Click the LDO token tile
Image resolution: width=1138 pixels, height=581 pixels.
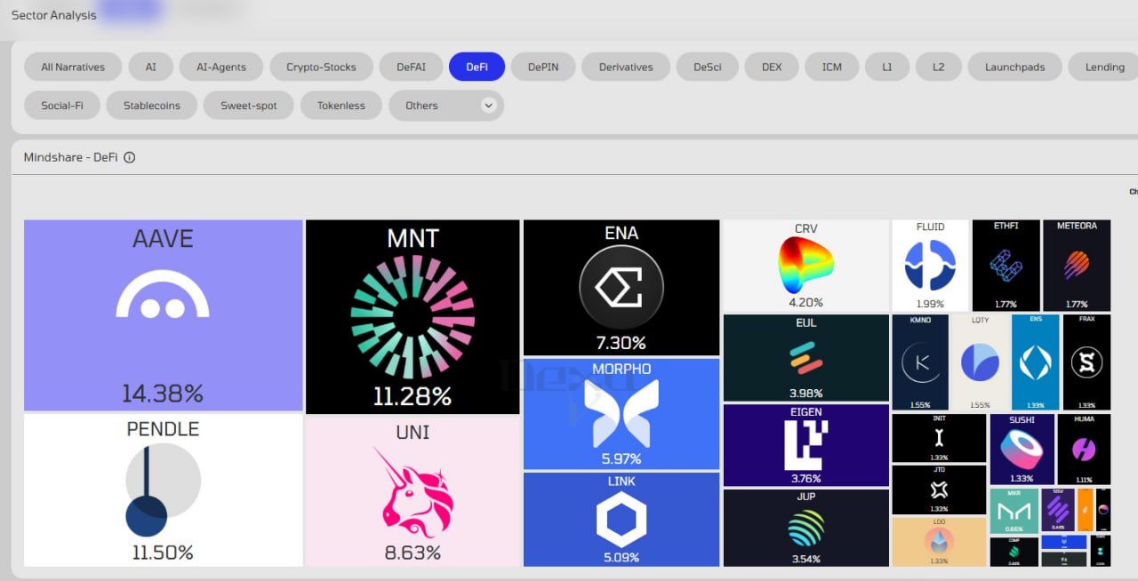coord(939,542)
